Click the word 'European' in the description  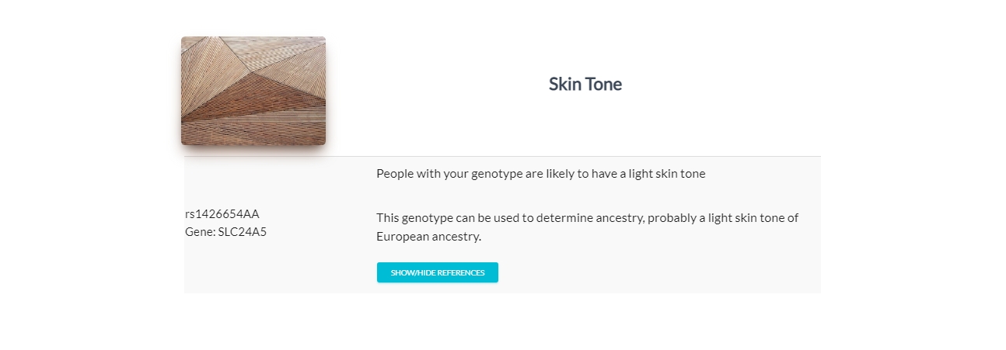click(401, 237)
